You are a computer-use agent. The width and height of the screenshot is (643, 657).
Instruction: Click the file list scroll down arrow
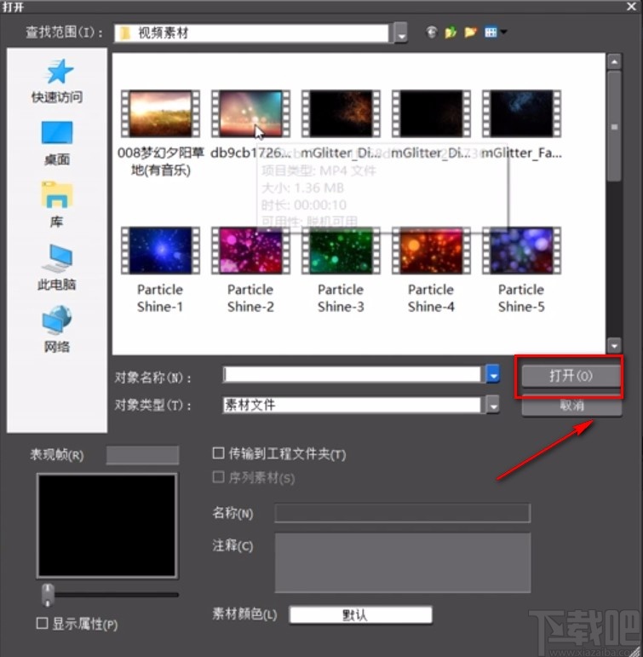point(614,346)
